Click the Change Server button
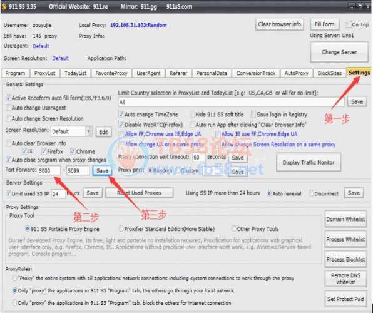The image size is (373, 313). (339, 52)
